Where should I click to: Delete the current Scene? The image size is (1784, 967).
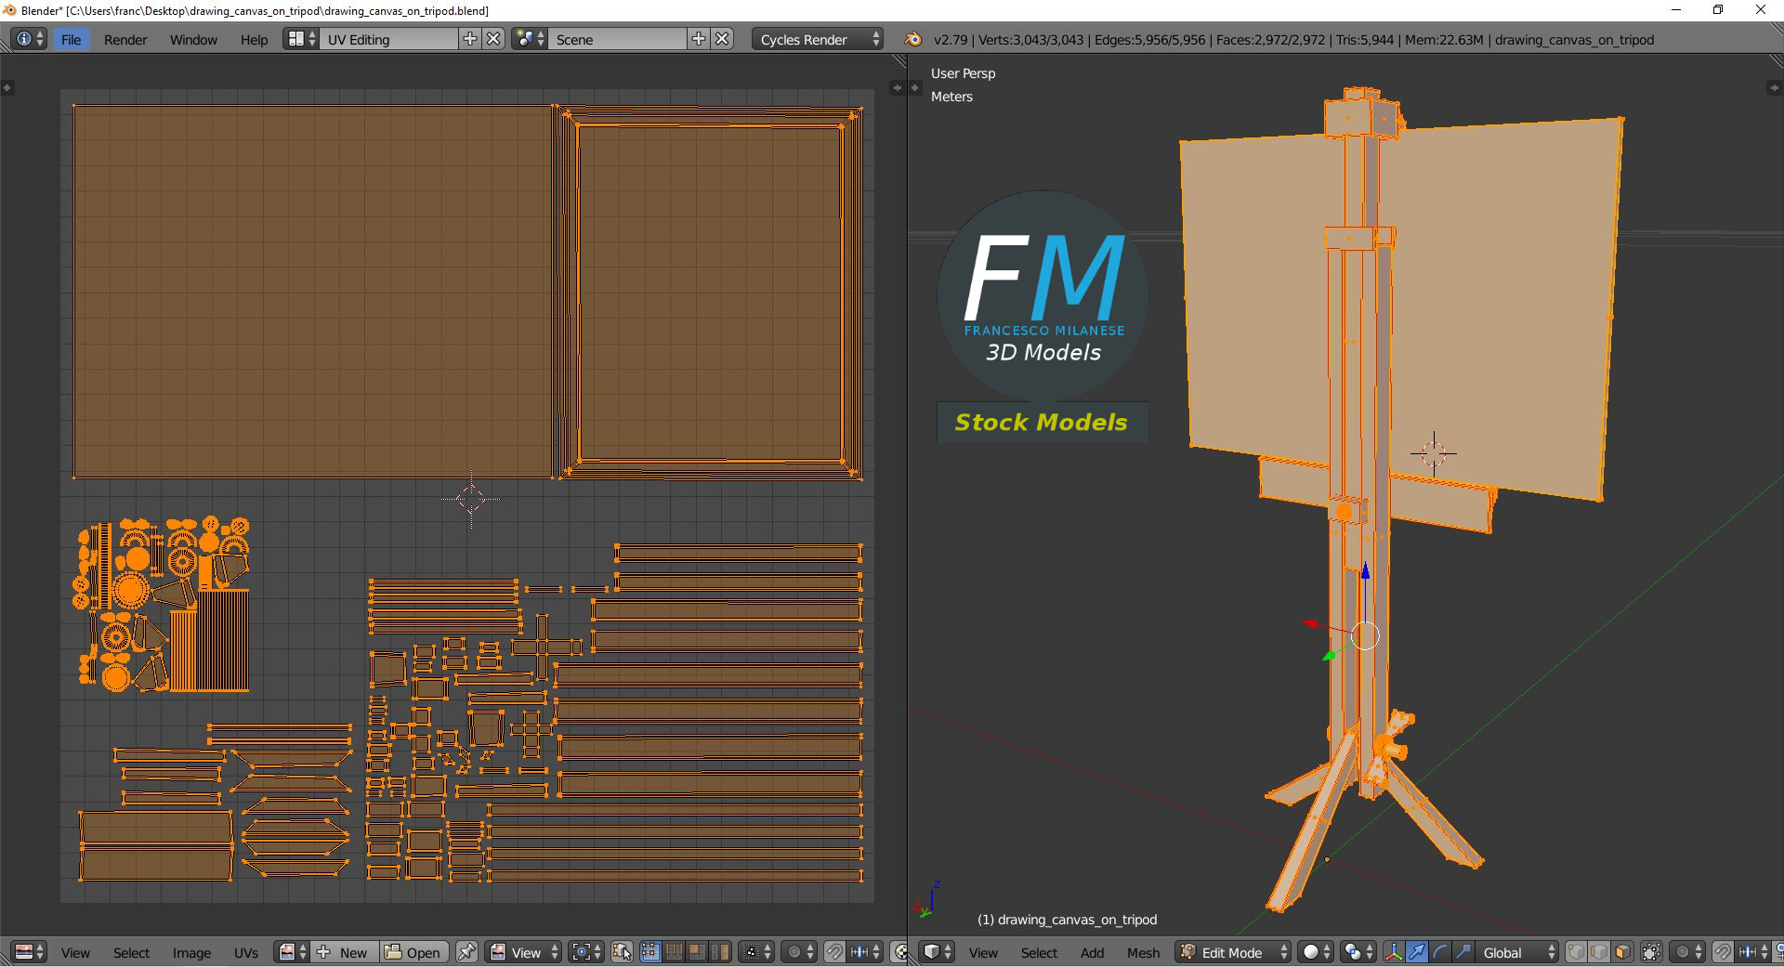[x=723, y=39]
